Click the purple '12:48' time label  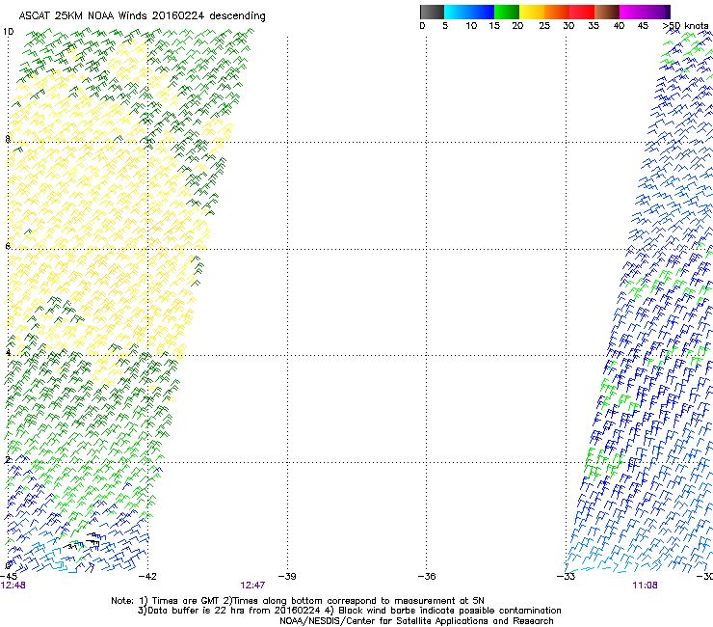[x=13, y=586]
